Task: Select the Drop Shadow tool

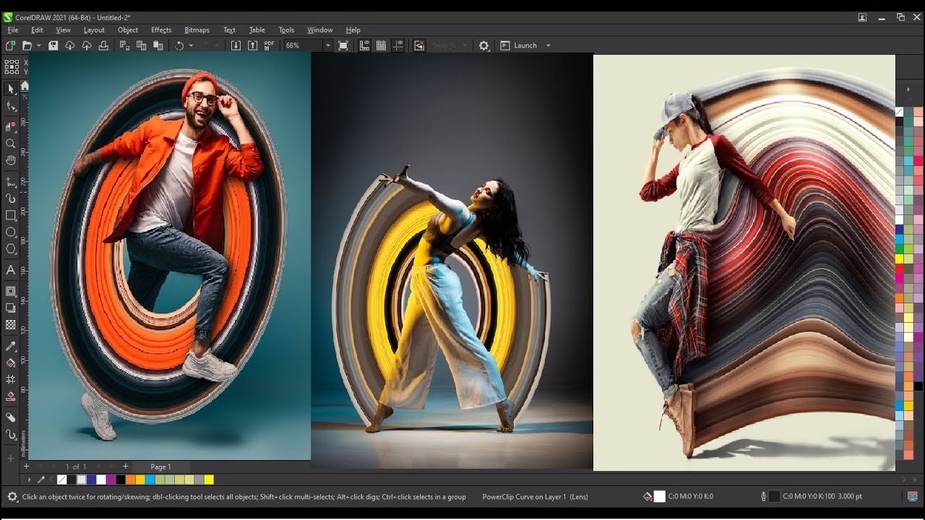Action: (11, 308)
